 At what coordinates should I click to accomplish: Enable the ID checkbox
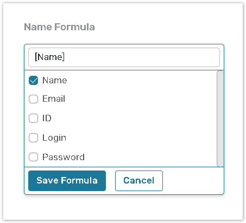point(33,118)
